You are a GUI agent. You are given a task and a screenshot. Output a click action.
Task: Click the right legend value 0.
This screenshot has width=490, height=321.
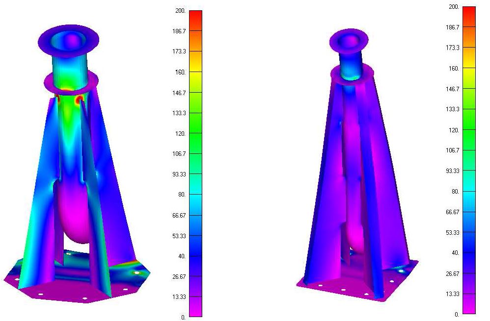457,314
